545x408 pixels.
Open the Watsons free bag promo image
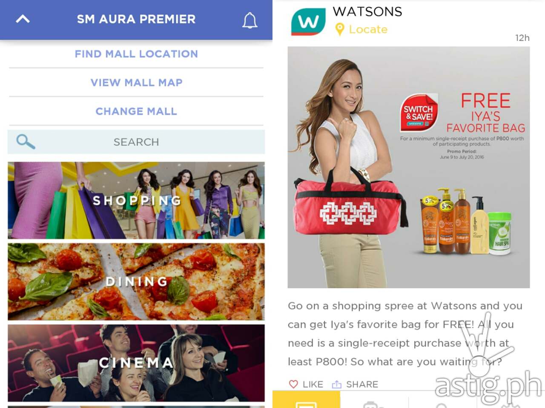point(409,167)
